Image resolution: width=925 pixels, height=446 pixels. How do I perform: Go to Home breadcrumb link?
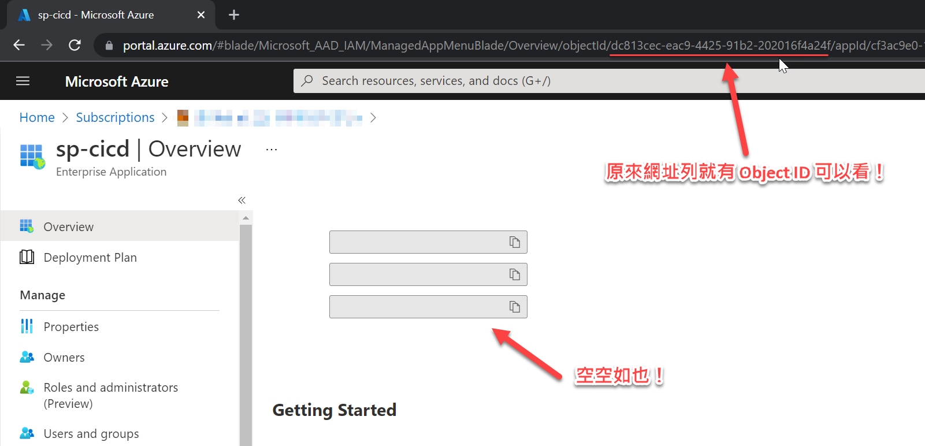[37, 117]
